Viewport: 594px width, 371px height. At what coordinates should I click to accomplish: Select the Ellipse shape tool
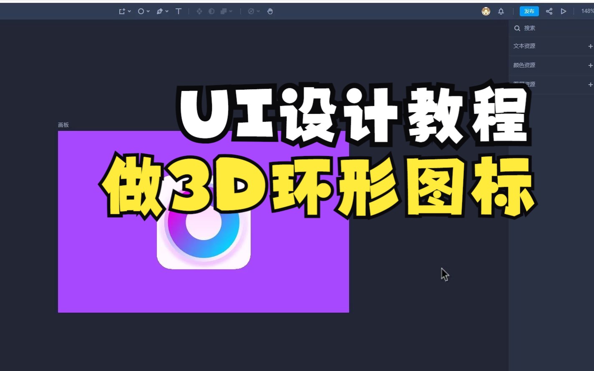pyautogui.click(x=141, y=11)
